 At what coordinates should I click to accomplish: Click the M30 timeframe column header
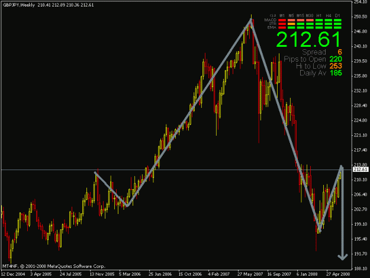coord(310,15)
